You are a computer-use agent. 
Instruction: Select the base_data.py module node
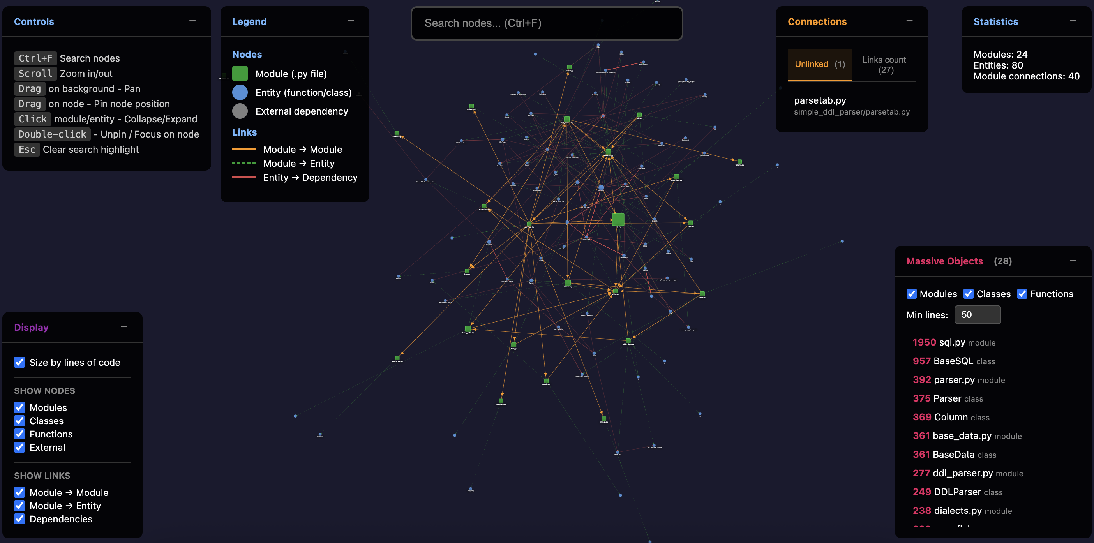[x=468, y=328]
